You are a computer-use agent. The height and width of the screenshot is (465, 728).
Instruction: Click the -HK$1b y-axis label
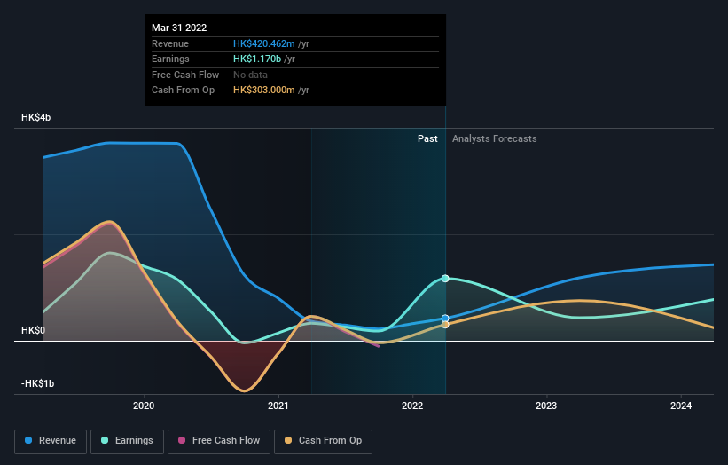click(x=37, y=383)
